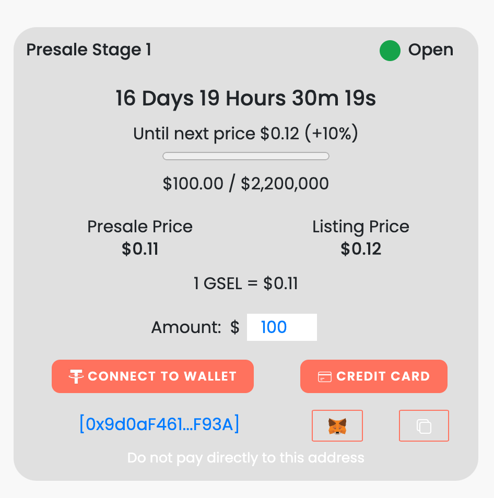Click the 1 GSEL = $0.11 rate text
The width and height of the screenshot is (494, 498).
(246, 283)
